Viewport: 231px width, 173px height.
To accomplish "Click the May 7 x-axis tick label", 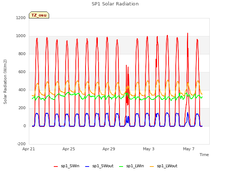I will [x=189, y=149].
